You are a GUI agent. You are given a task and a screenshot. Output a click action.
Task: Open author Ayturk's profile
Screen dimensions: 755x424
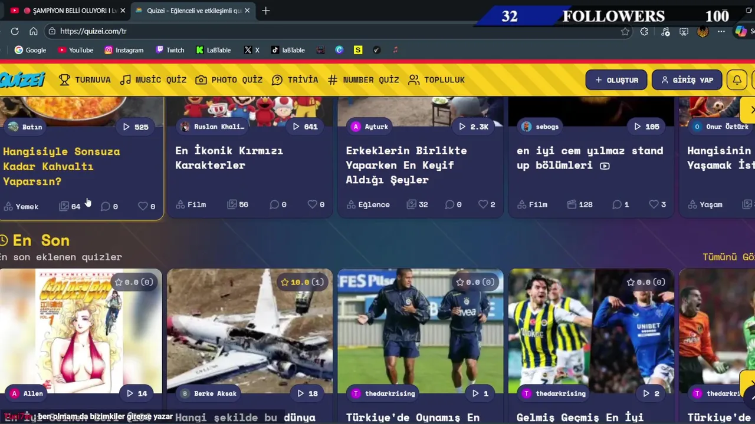click(x=370, y=127)
